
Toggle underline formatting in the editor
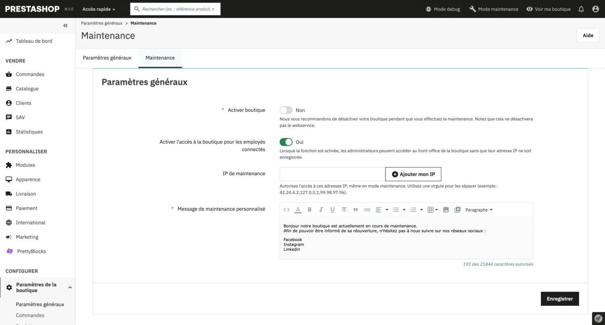[x=332, y=209]
